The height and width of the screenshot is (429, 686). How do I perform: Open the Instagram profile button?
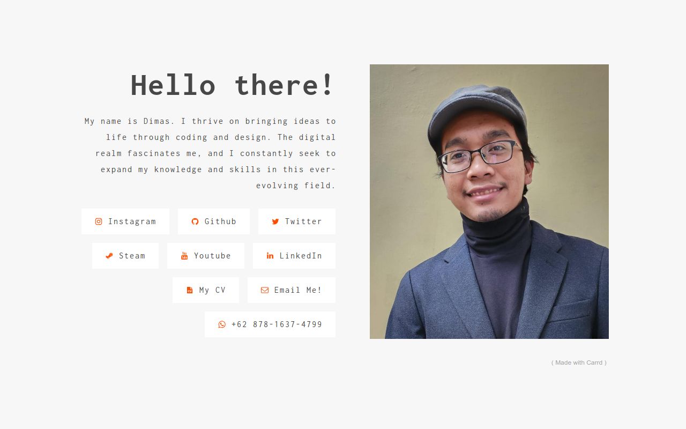pos(125,221)
